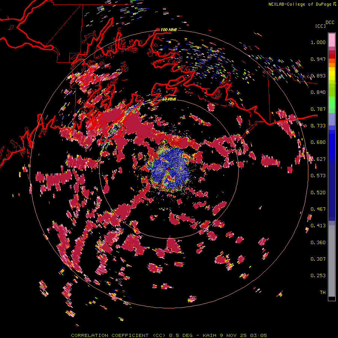
Task: Click the 100 NMI range ring label
Action: coord(169,30)
